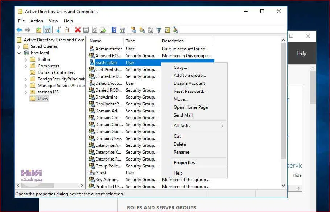Create a new organizational unit with the toolbar icon
The height and width of the screenshot is (212, 330).
click(x=150, y=30)
